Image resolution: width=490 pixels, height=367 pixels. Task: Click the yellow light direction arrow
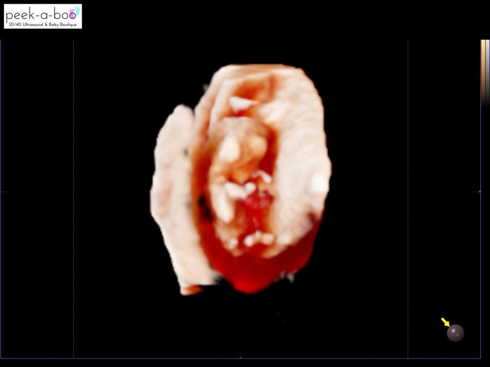[445, 322]
